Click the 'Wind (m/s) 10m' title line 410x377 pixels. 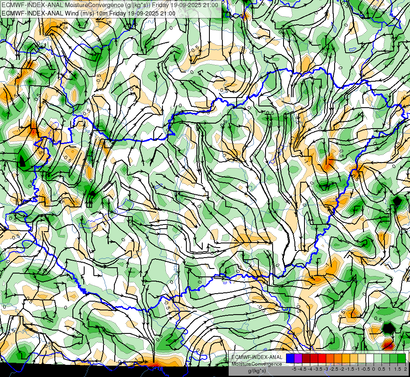coord(88,13)
